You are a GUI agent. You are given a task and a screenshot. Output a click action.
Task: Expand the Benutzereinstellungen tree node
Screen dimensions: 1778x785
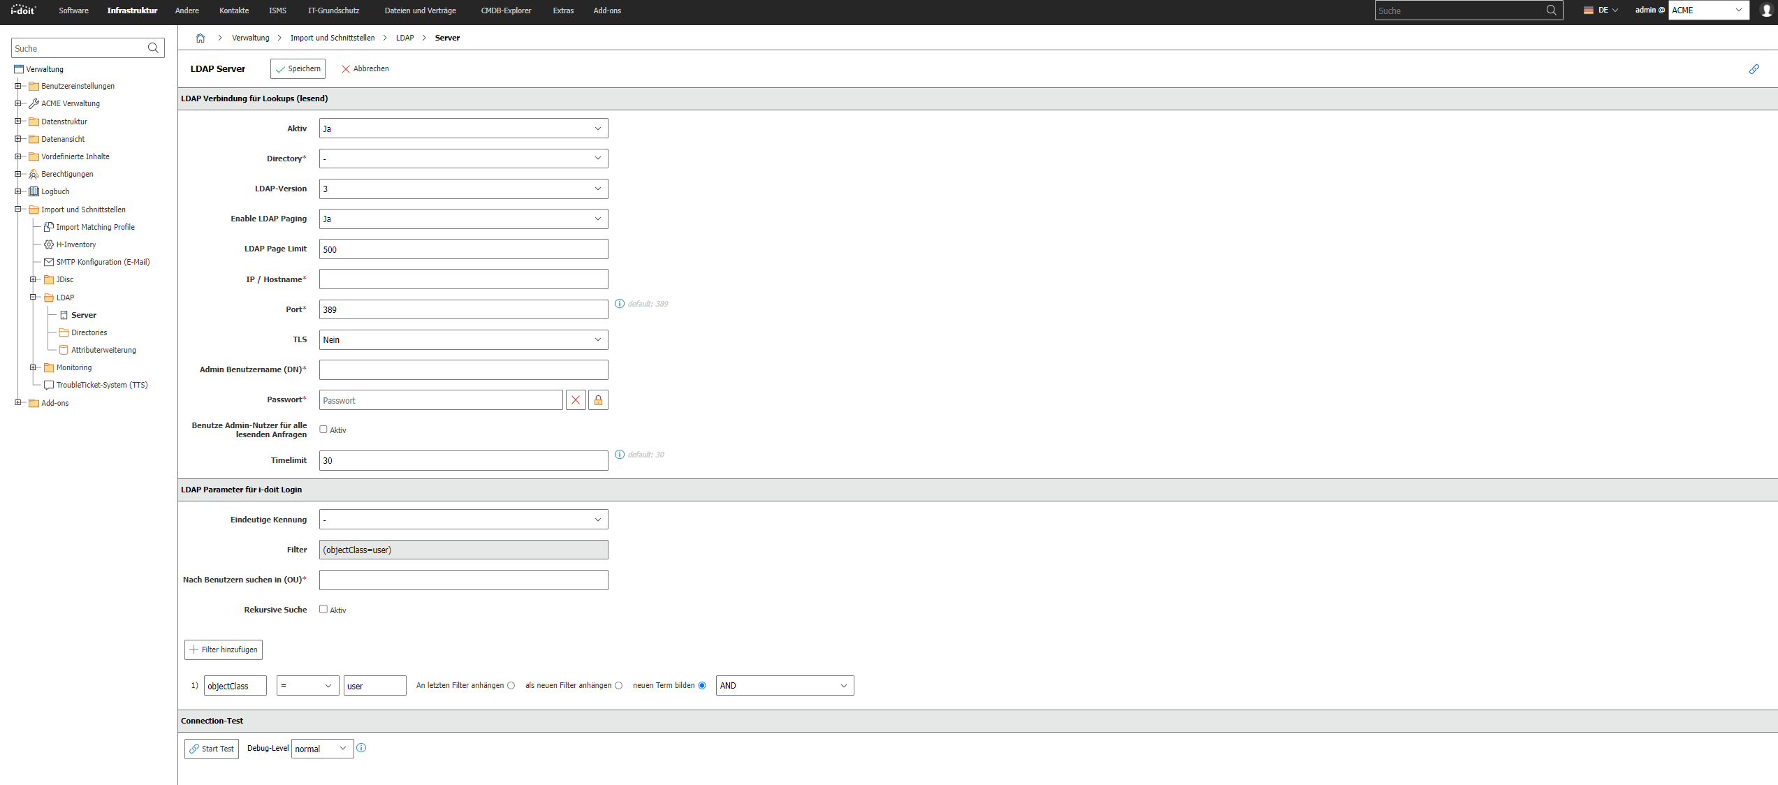[18, 86]
